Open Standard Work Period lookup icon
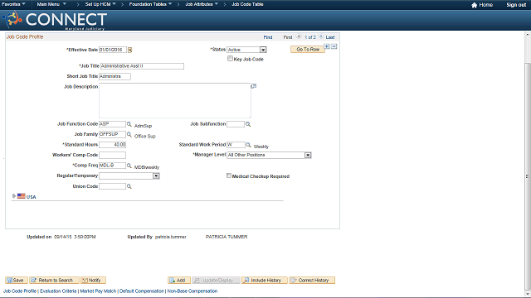The image size is (531, 298). 248,145
